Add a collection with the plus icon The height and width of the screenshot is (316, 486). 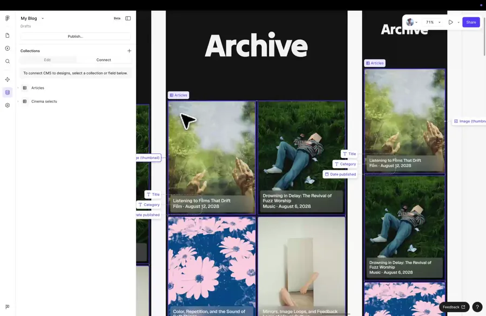click(129, 51)
